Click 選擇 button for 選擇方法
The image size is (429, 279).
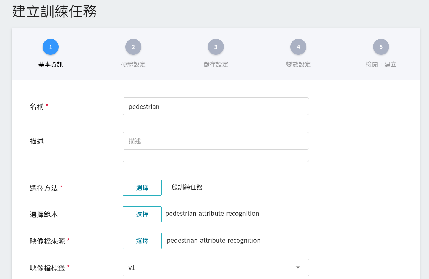click(142, 188)
